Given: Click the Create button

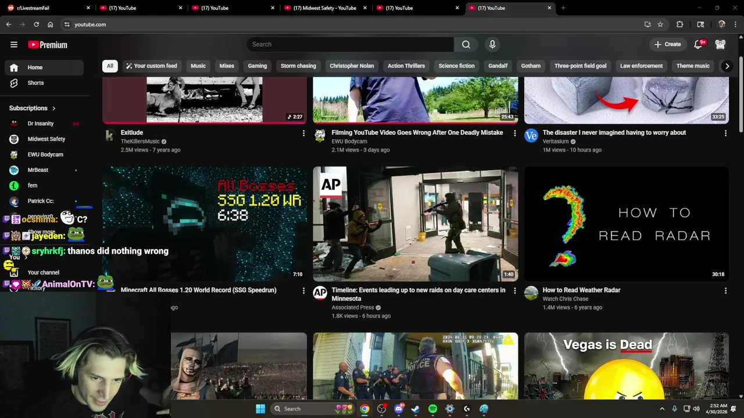Looking at the screenshot, I should [x=667, y=45].
